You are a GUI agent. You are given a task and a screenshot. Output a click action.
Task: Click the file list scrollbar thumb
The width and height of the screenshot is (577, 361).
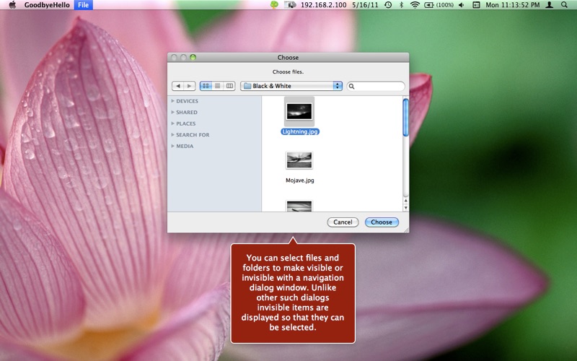click(x=405, y=117)
